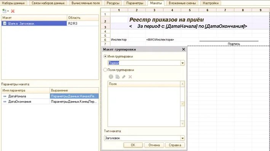Click the Область column header
Viewport: 270px width, 151px height.
coord(83,18)
